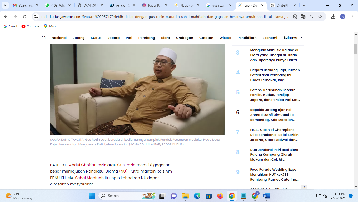Click the site home icon in navigation
Image resolution: width=358 pixels, height=202 pixels.
[x=44, y=37]
